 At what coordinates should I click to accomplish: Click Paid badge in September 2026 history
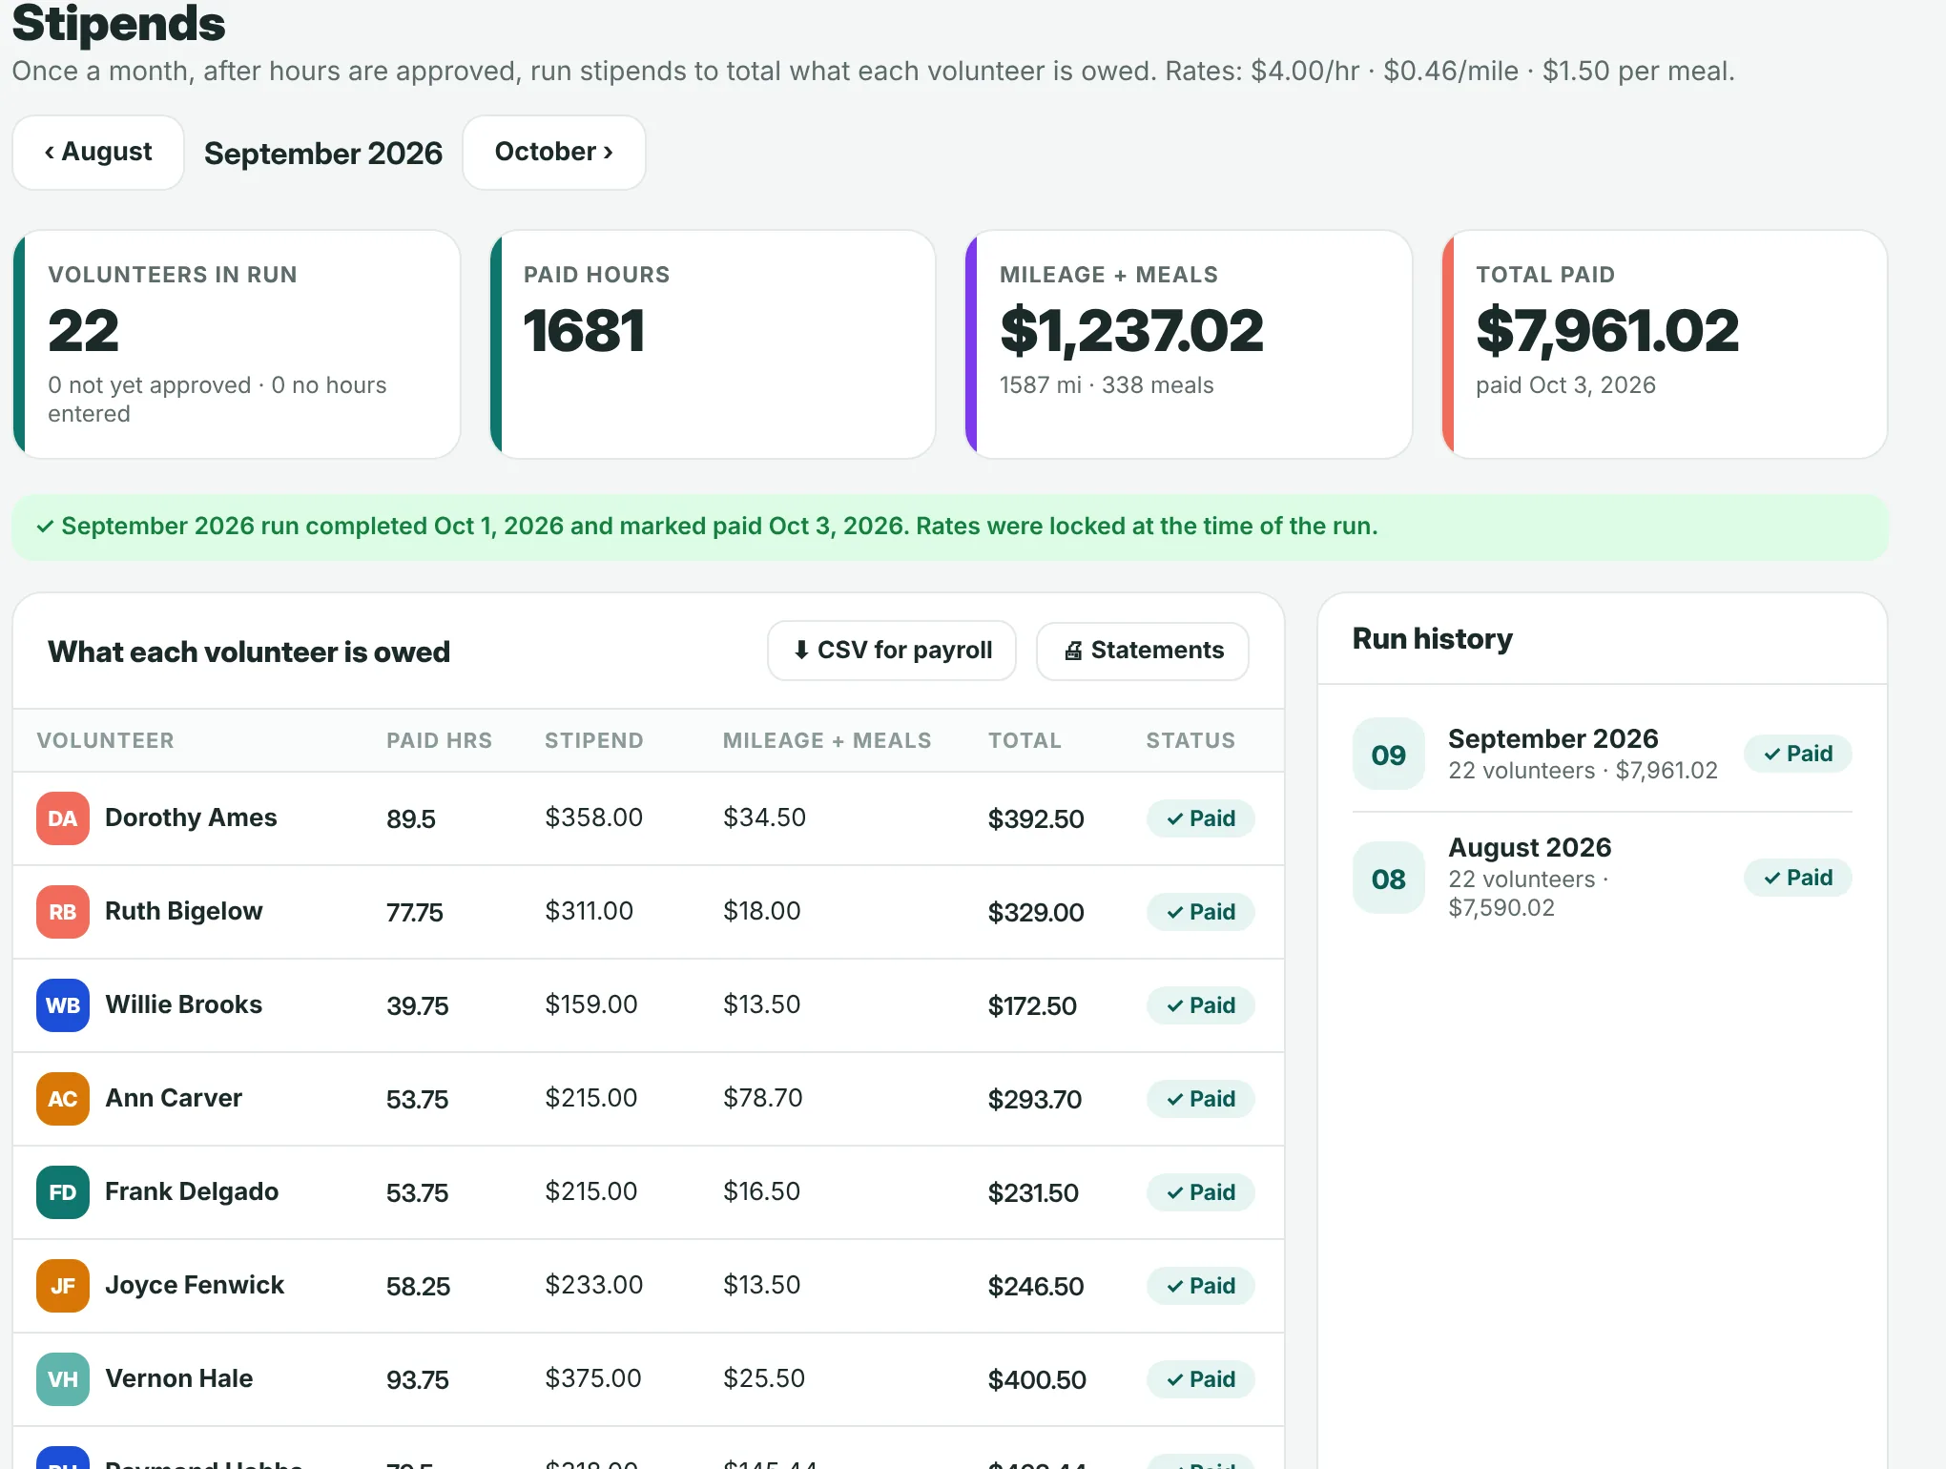point(1797,754)
